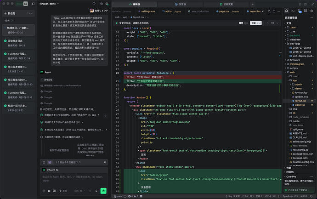Click the green stop/send button
The height and width of the screenshot is (199, 317).
point(103,191)
